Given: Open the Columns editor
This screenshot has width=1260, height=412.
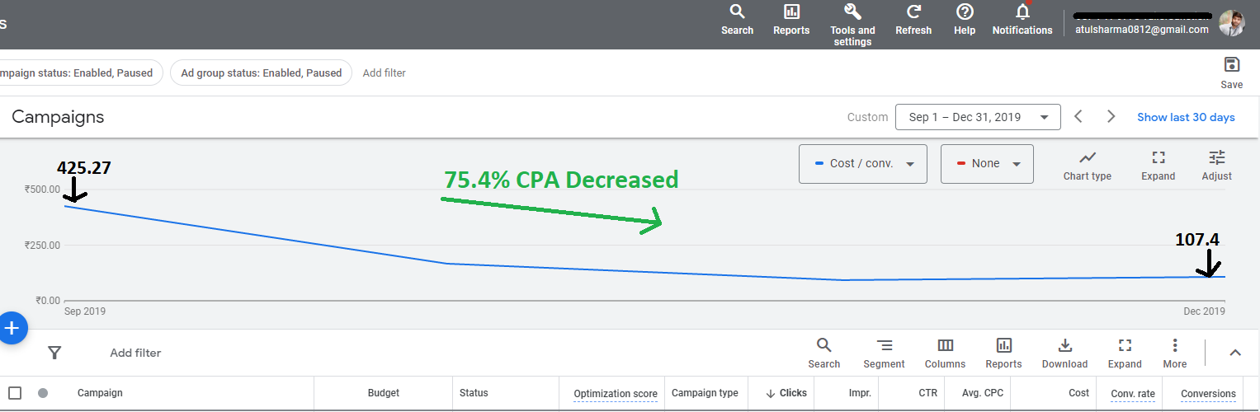Looking at the screenshot, I should [x=945, y=346].
